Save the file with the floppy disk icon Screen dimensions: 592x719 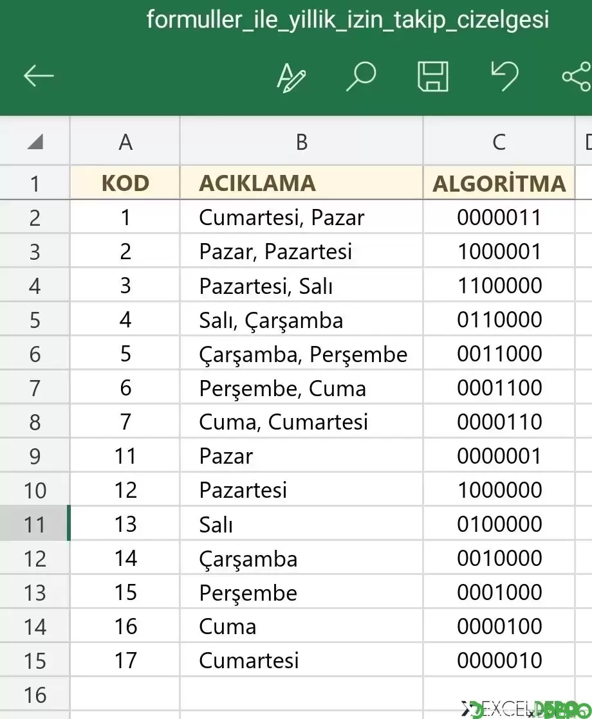(x=433, y=76)
